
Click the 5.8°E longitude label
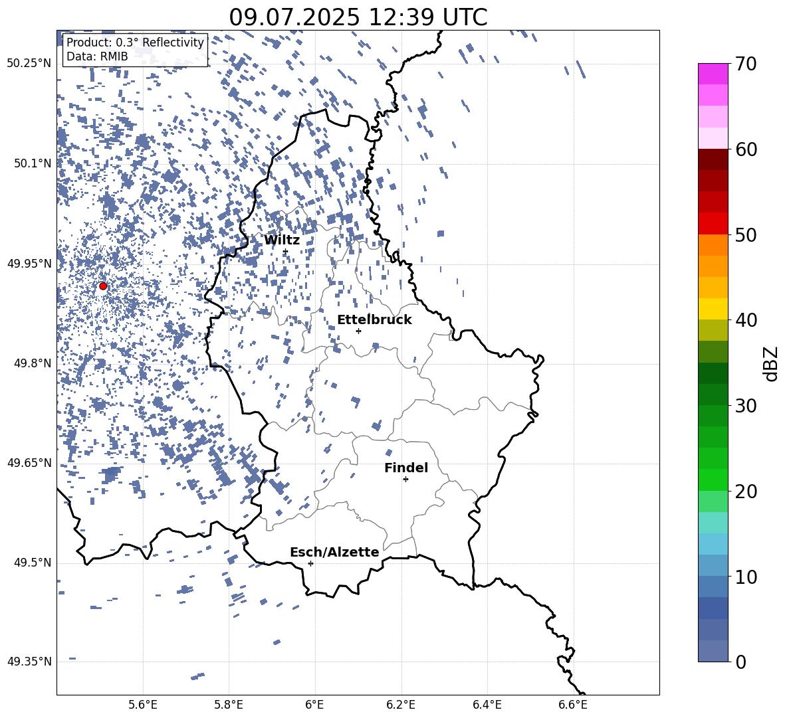pyautogui.click(x=229, y=705)
